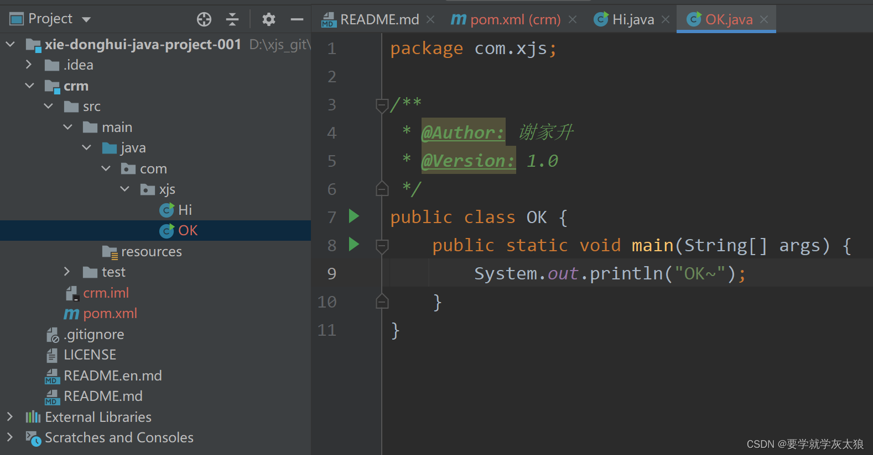Image resolution: width=873 pixels, height=455 pixels.
Task: Click the @Author: tag in the comment
Action: click(x=463, y=133)
